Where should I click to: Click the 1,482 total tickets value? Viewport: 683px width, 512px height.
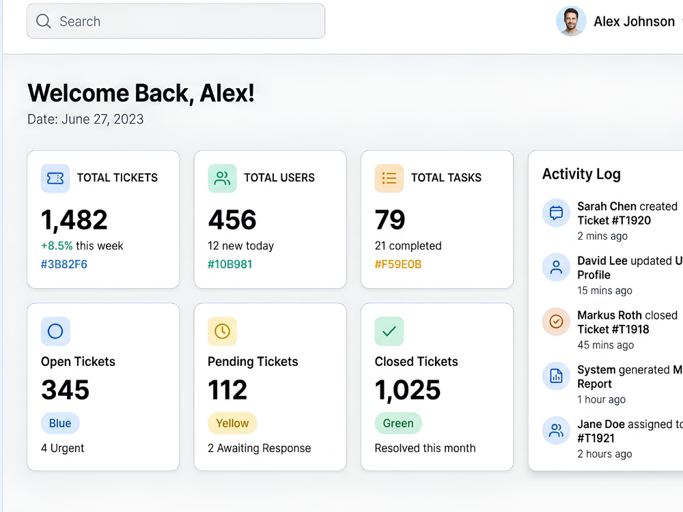coord(74,220)
